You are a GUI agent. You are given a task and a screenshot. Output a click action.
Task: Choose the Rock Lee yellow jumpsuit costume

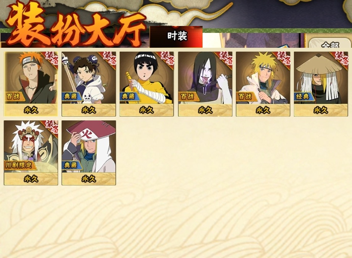tap(147, 84)
